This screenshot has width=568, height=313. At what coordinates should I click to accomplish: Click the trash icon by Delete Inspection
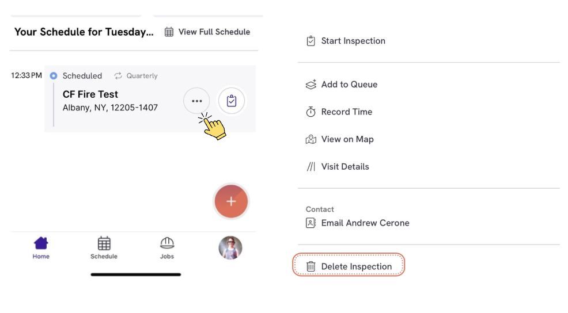[x=311, y=266]
